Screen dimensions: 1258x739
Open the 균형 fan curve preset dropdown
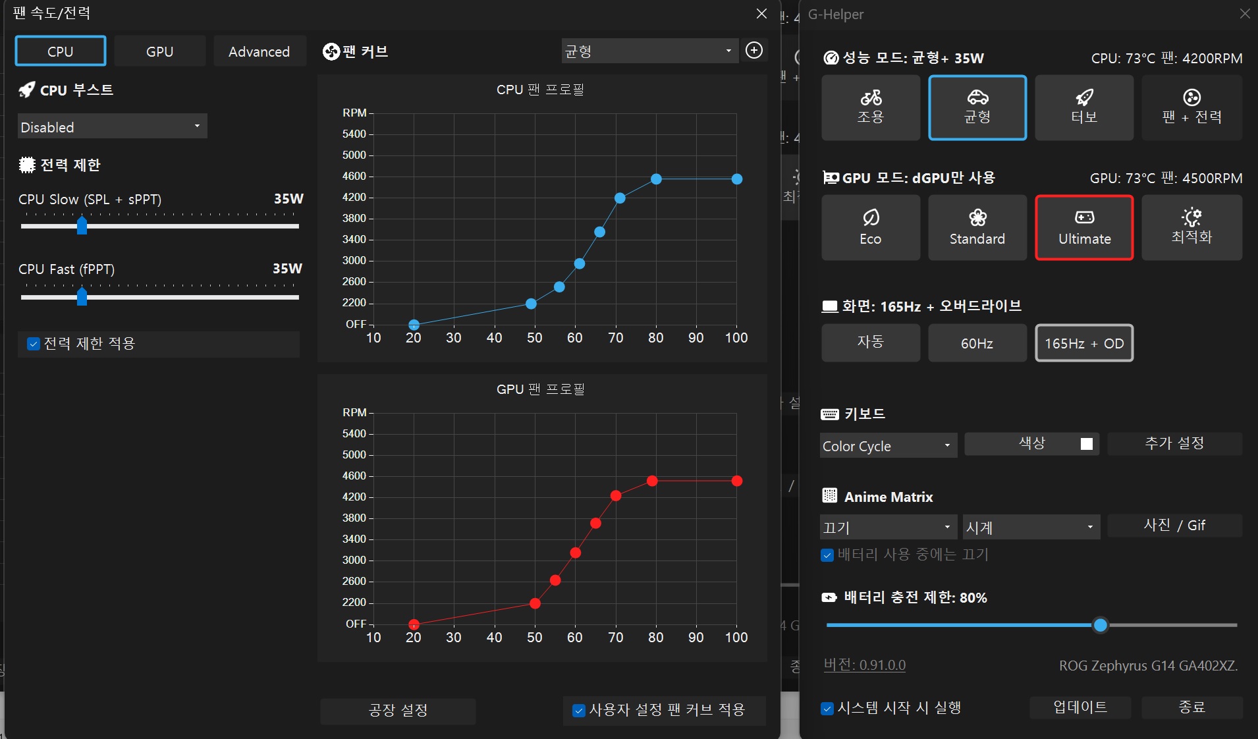[649, 51]
